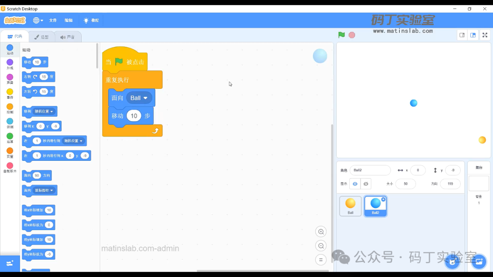493x277 pixels.
Task: Expand the 随机位置 dropdown in 移到 block
Action: coord(52,111)
